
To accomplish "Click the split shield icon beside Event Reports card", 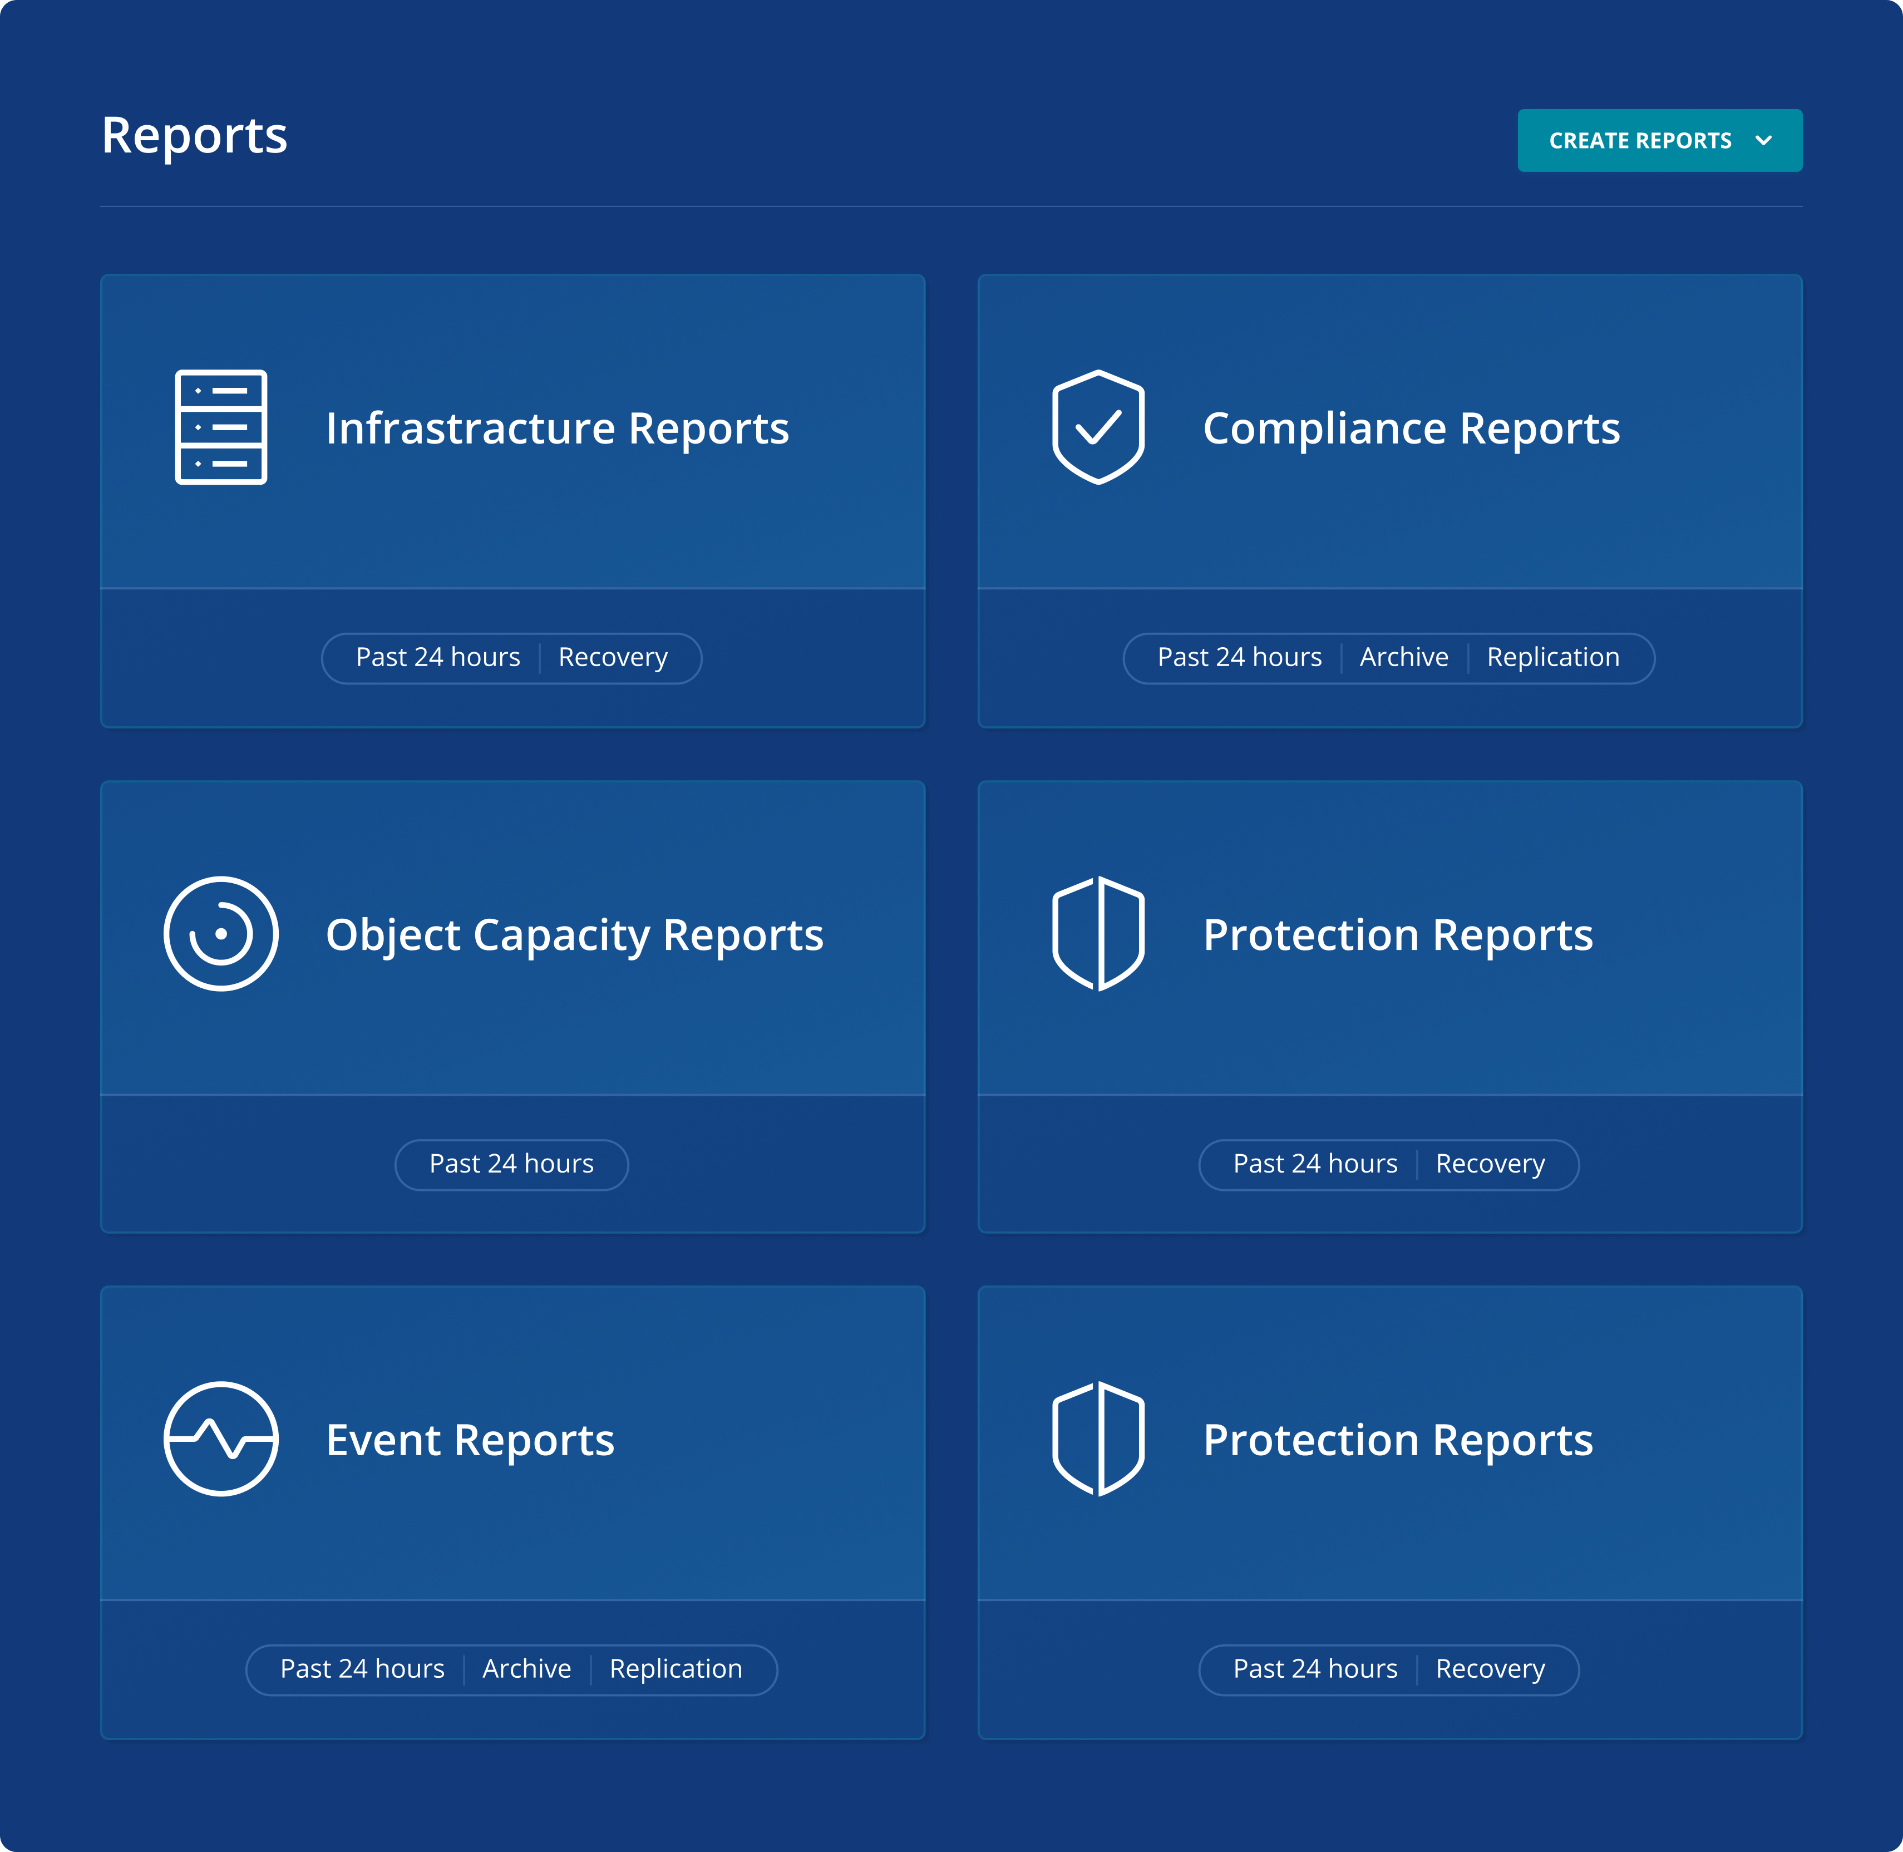I will tap(1098, 1439).
